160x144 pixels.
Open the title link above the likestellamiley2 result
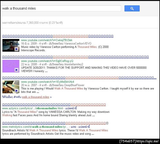point(76,57)
